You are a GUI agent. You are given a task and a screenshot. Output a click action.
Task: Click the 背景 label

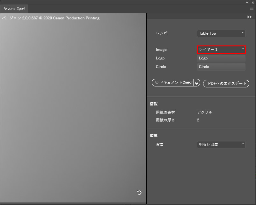point(160,144)
